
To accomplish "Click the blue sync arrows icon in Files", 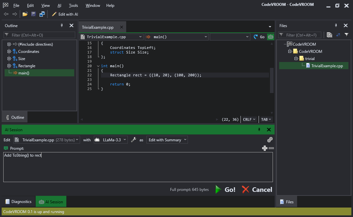I will click(x=338, y=35).
